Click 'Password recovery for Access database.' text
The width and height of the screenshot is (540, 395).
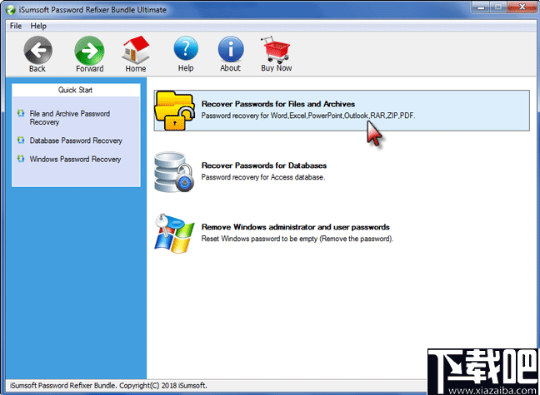click(263, 177)
